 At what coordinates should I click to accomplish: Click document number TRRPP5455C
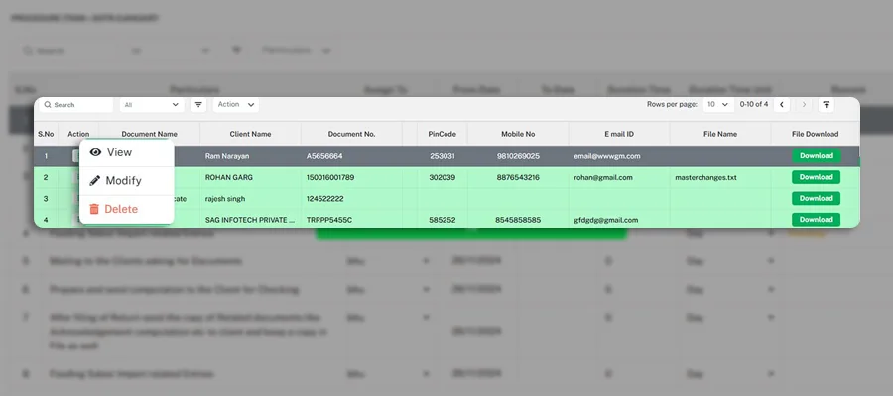pyautogui.click(x=329, y=220)
